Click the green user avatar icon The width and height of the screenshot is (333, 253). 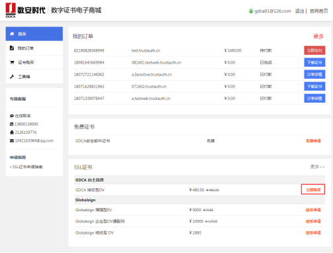251,11
